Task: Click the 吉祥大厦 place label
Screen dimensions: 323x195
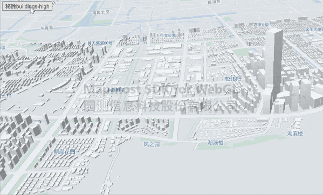Action: 261,25
